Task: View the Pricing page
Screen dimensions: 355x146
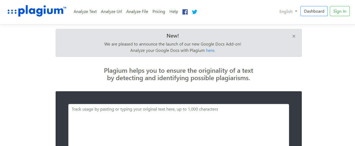Action: (x=159, y=12)
